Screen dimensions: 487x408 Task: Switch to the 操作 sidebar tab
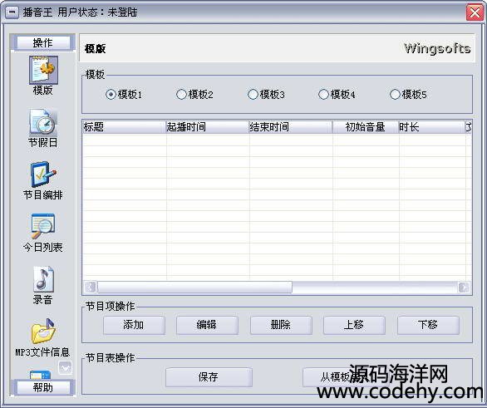(43, 42)
